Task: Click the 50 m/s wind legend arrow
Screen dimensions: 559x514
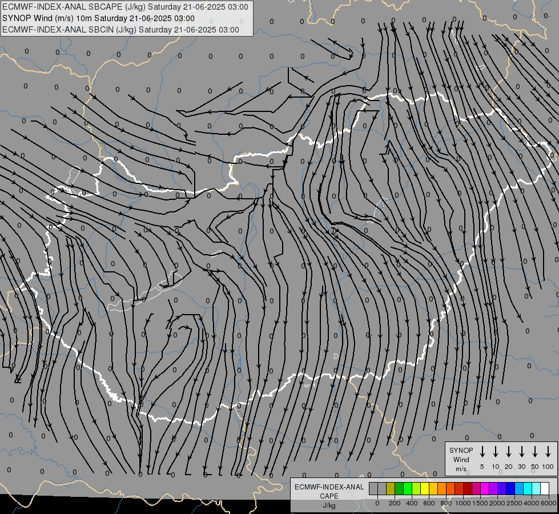Action: click(x=535, y=452)
